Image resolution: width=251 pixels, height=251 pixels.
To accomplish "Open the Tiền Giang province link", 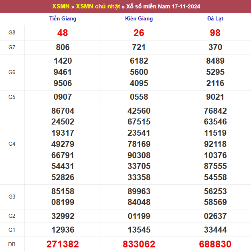I will click(63, 19).
